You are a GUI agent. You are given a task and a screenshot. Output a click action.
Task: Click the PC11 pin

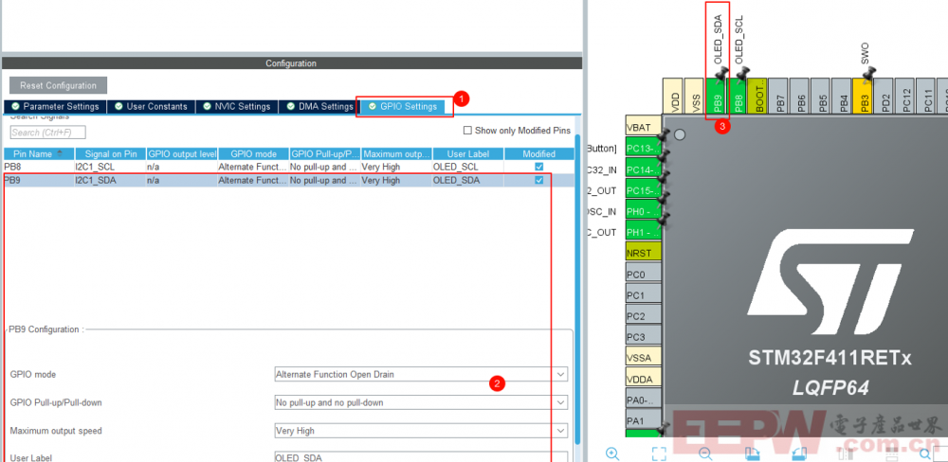pyautogui.click(x=925, y=96)
